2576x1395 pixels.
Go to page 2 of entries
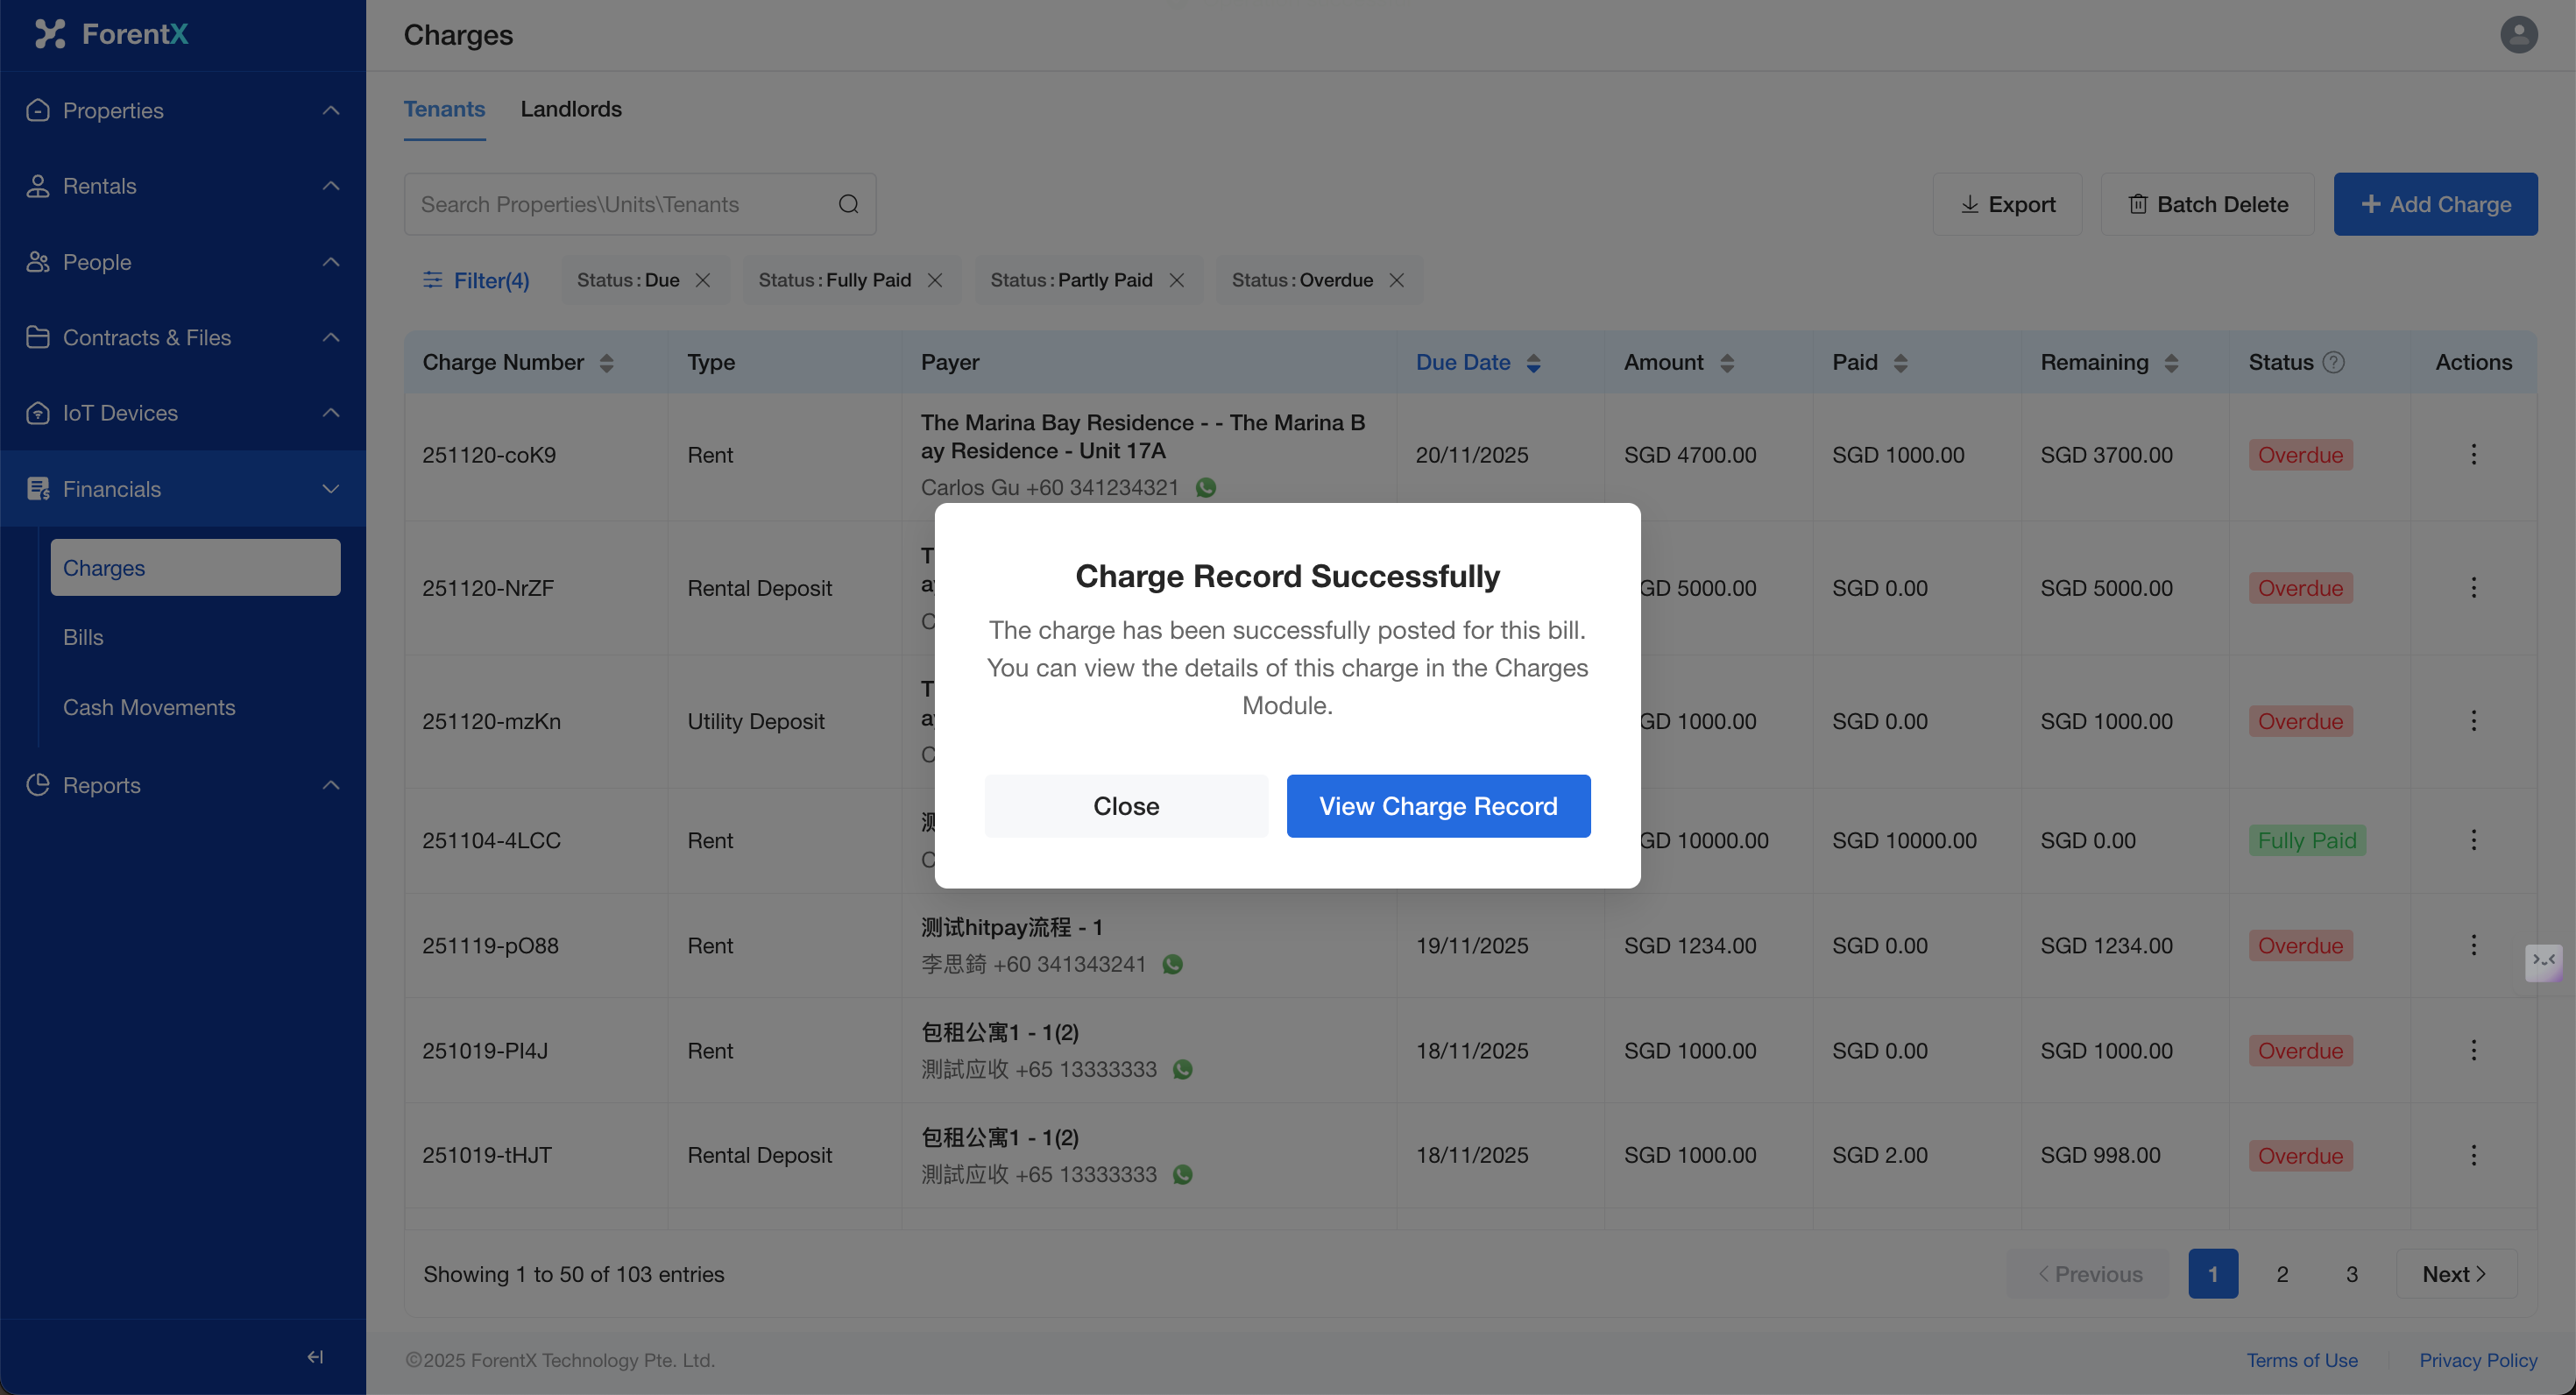click(x=2282, y=1273)
